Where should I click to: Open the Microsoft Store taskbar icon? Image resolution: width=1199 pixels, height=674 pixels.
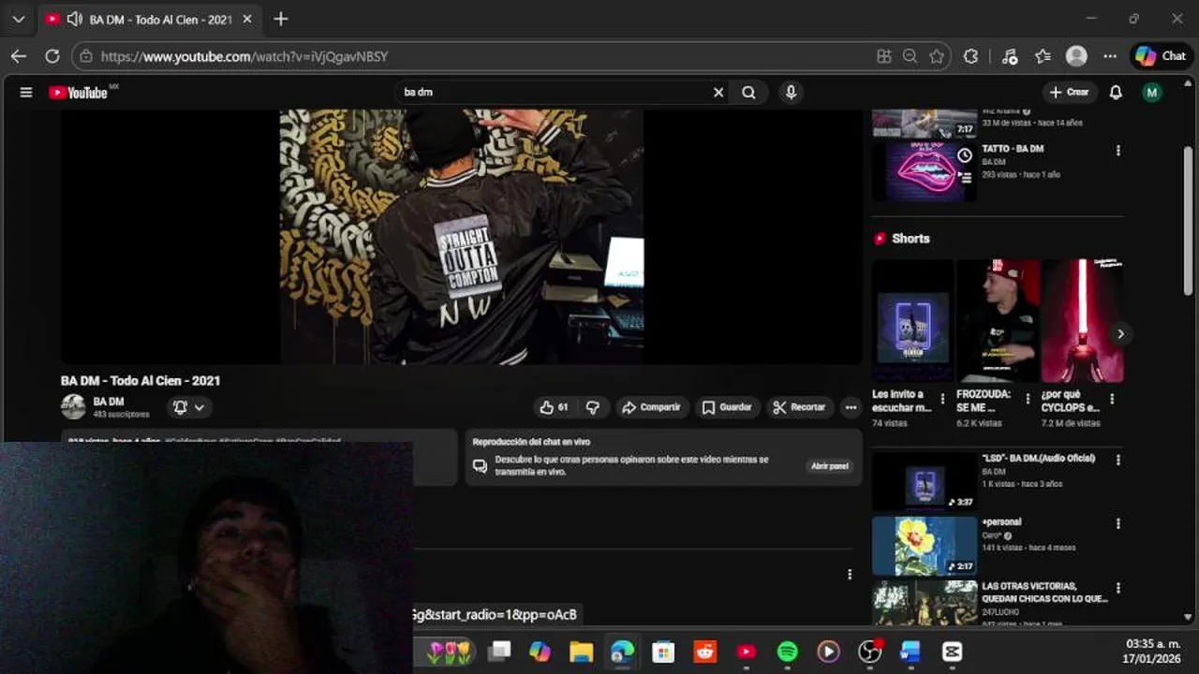click(663, 652)
